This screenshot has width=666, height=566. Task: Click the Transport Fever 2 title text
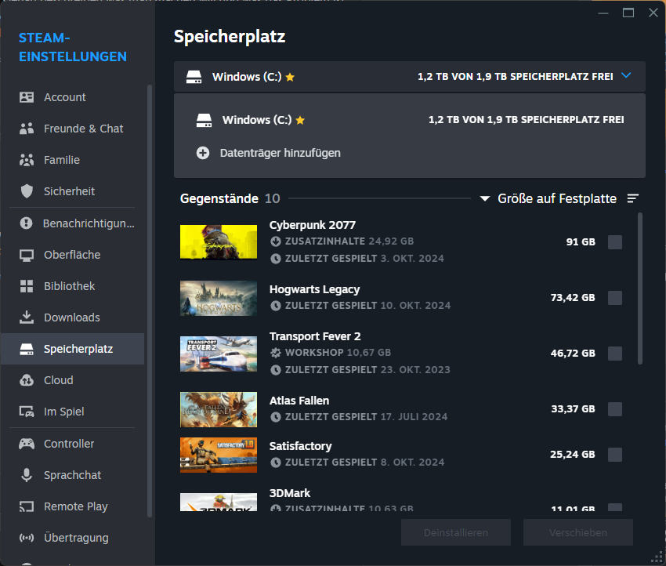coord(315,336)
